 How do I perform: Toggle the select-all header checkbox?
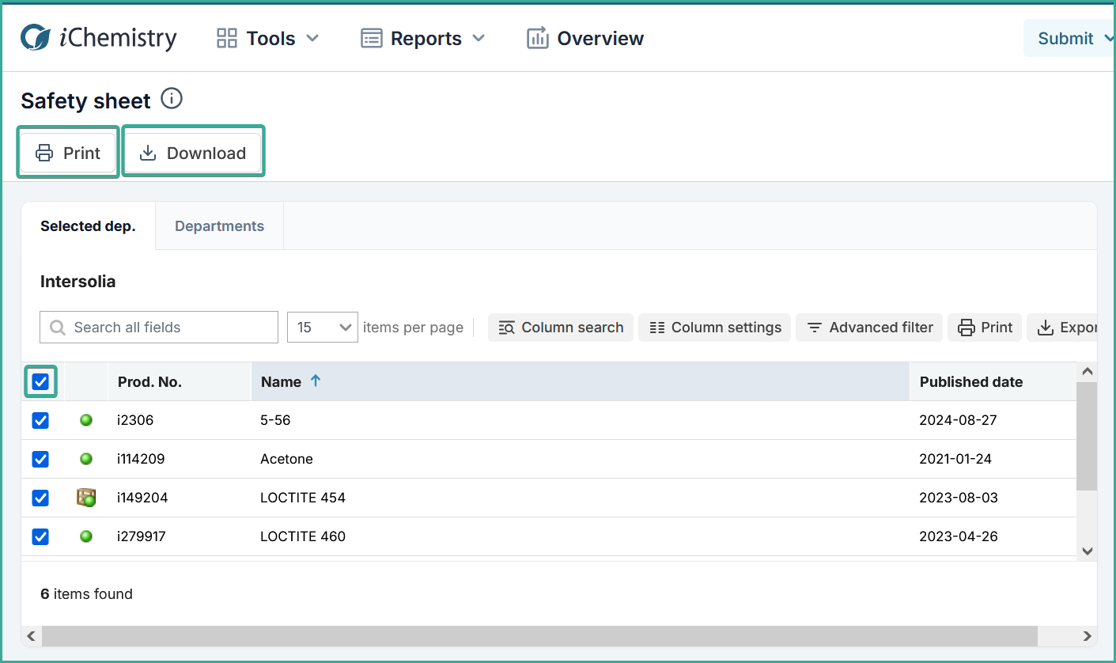40,382
